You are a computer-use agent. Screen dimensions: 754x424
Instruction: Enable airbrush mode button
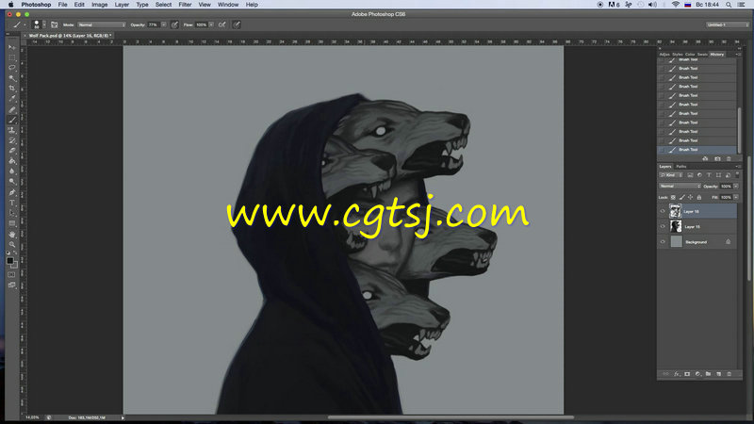(222, 24)
